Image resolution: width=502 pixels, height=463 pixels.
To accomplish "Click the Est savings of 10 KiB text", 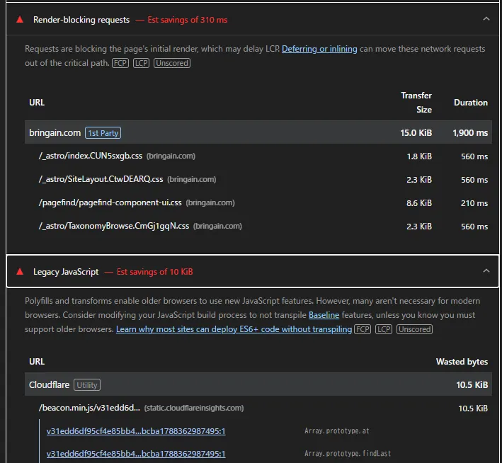I will (x=154, y=272).
